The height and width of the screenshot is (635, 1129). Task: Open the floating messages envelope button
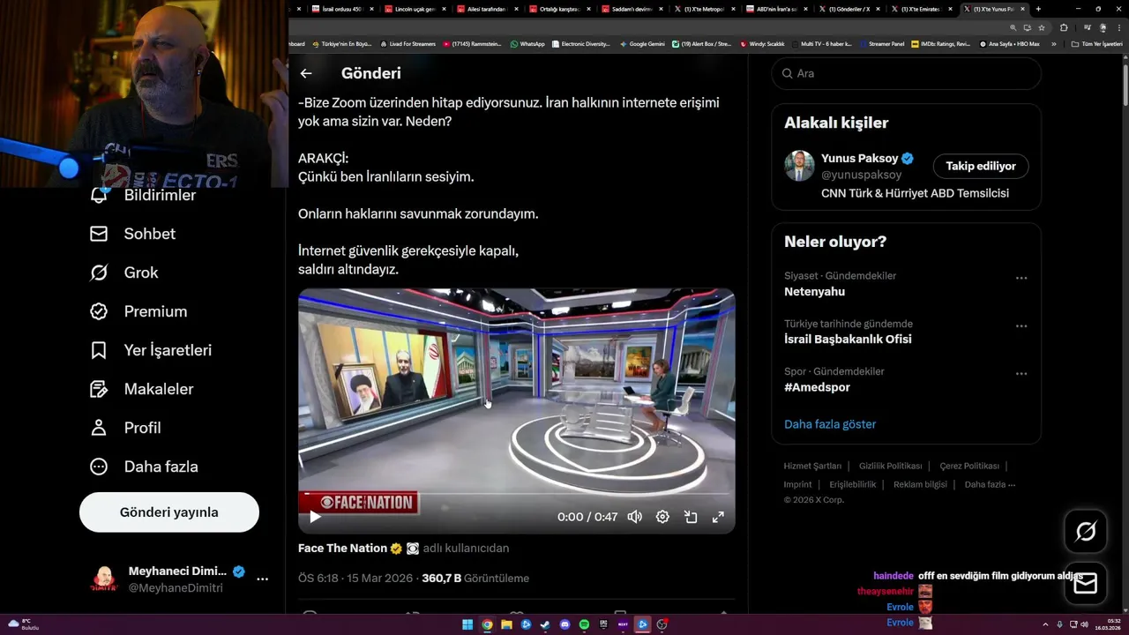pos(1086,583)
